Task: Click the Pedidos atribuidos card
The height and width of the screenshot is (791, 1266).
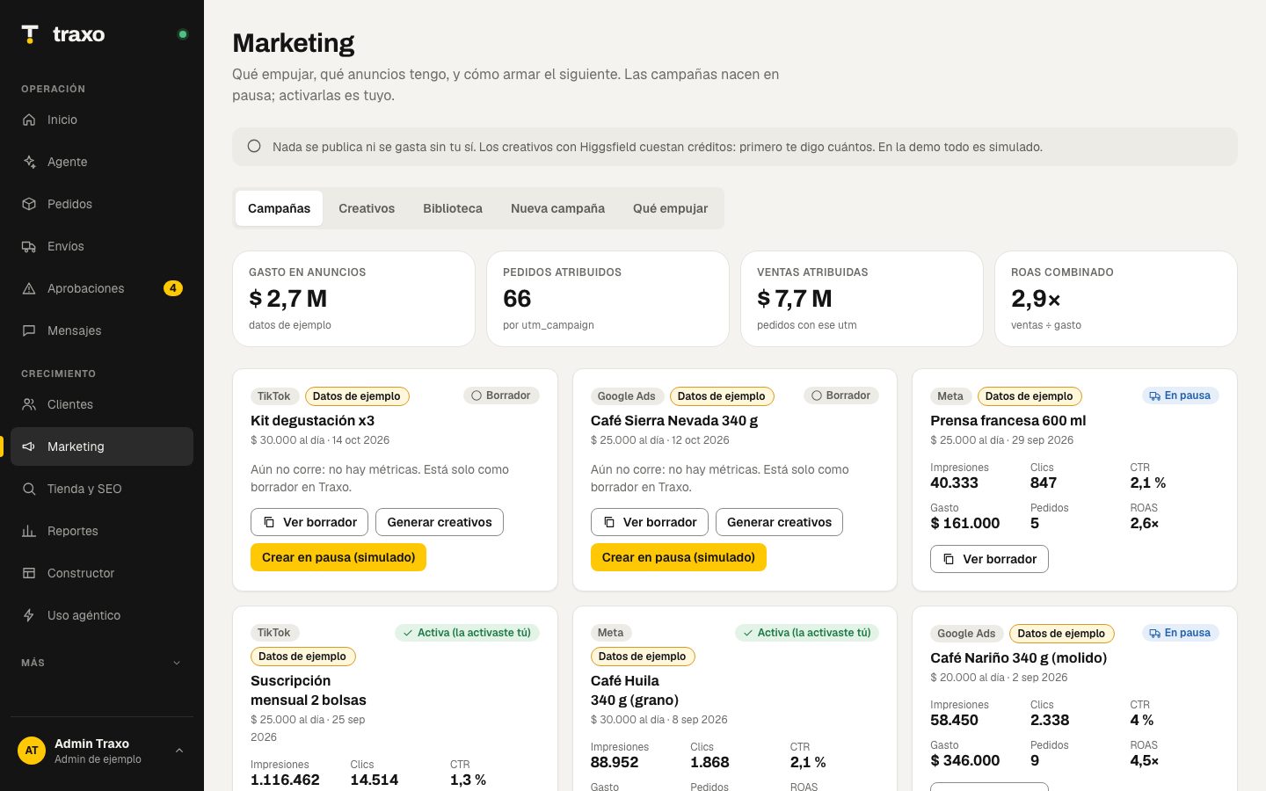Action: point(608,299)
